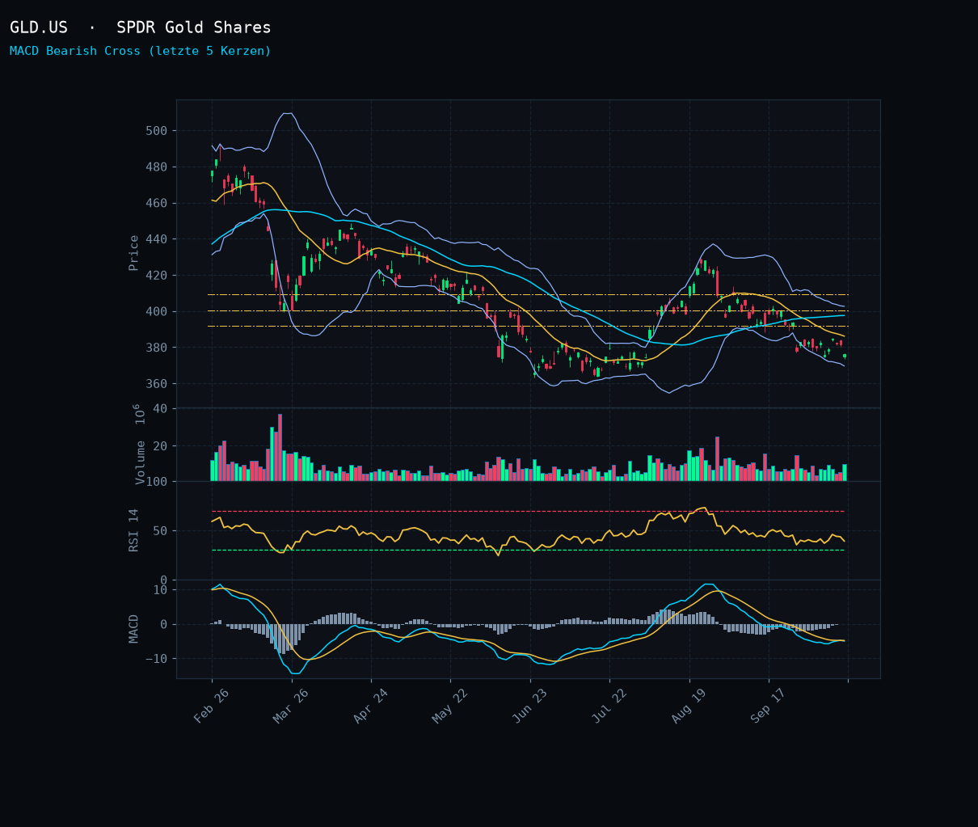Click the white dashed horizontal price level line
Screen dimensions: 978x827
pos(528,326)
